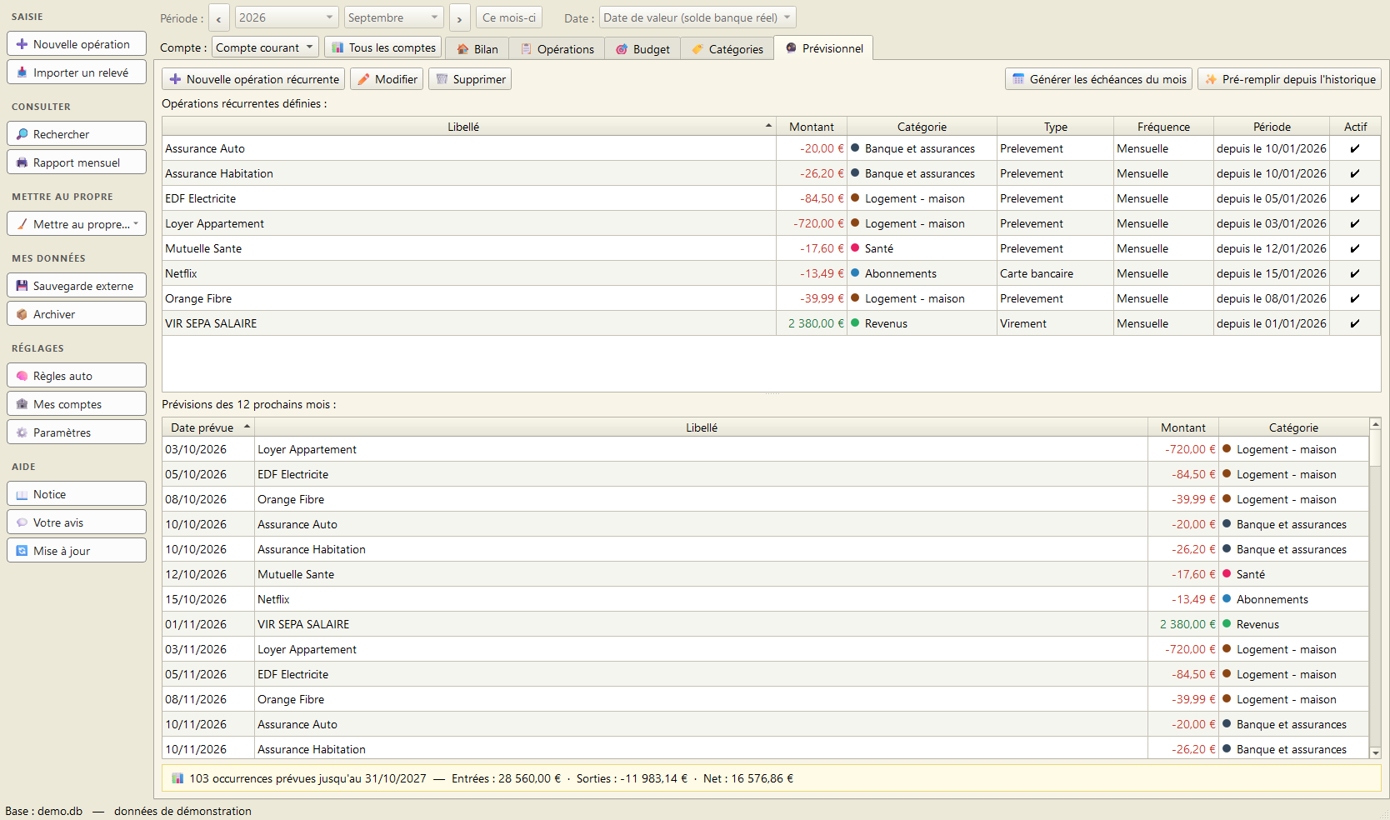The height and width of the screenshot is (820, 1390).
Task: Switch to the Budget tab
Action: (642, 49)
